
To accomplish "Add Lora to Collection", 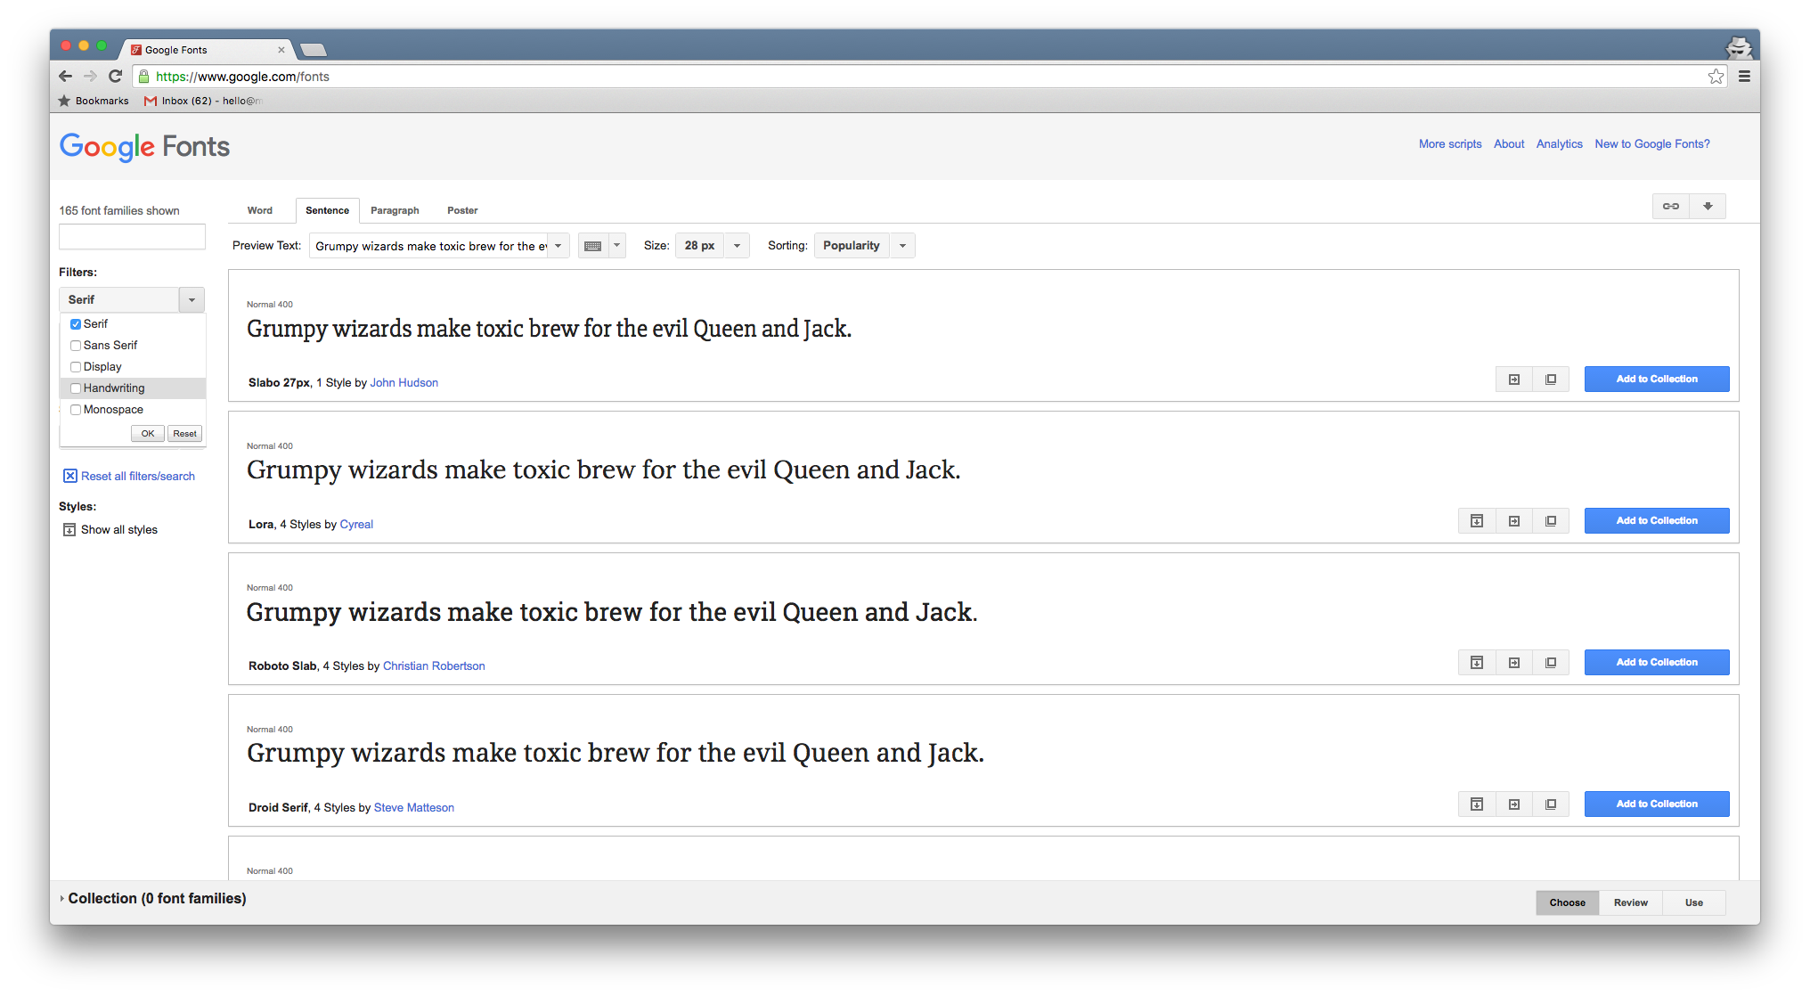I will [1657, 521].
